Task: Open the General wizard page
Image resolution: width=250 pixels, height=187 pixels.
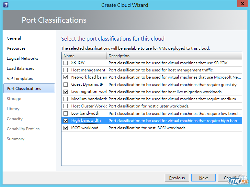Action: click(x=14, y=38)
